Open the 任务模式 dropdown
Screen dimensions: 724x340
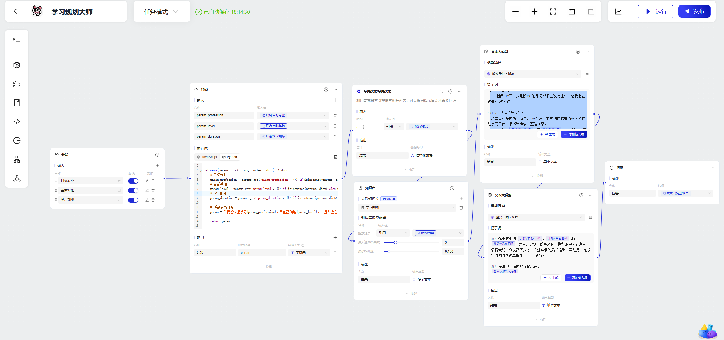click(x=161, y=12)
